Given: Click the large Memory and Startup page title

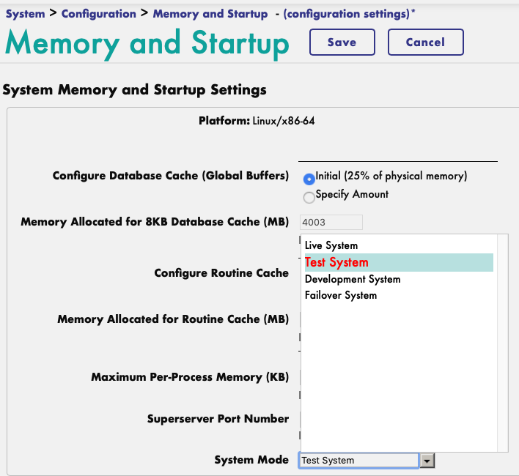Looking at the screenshot, I should [x=147, y=44].
